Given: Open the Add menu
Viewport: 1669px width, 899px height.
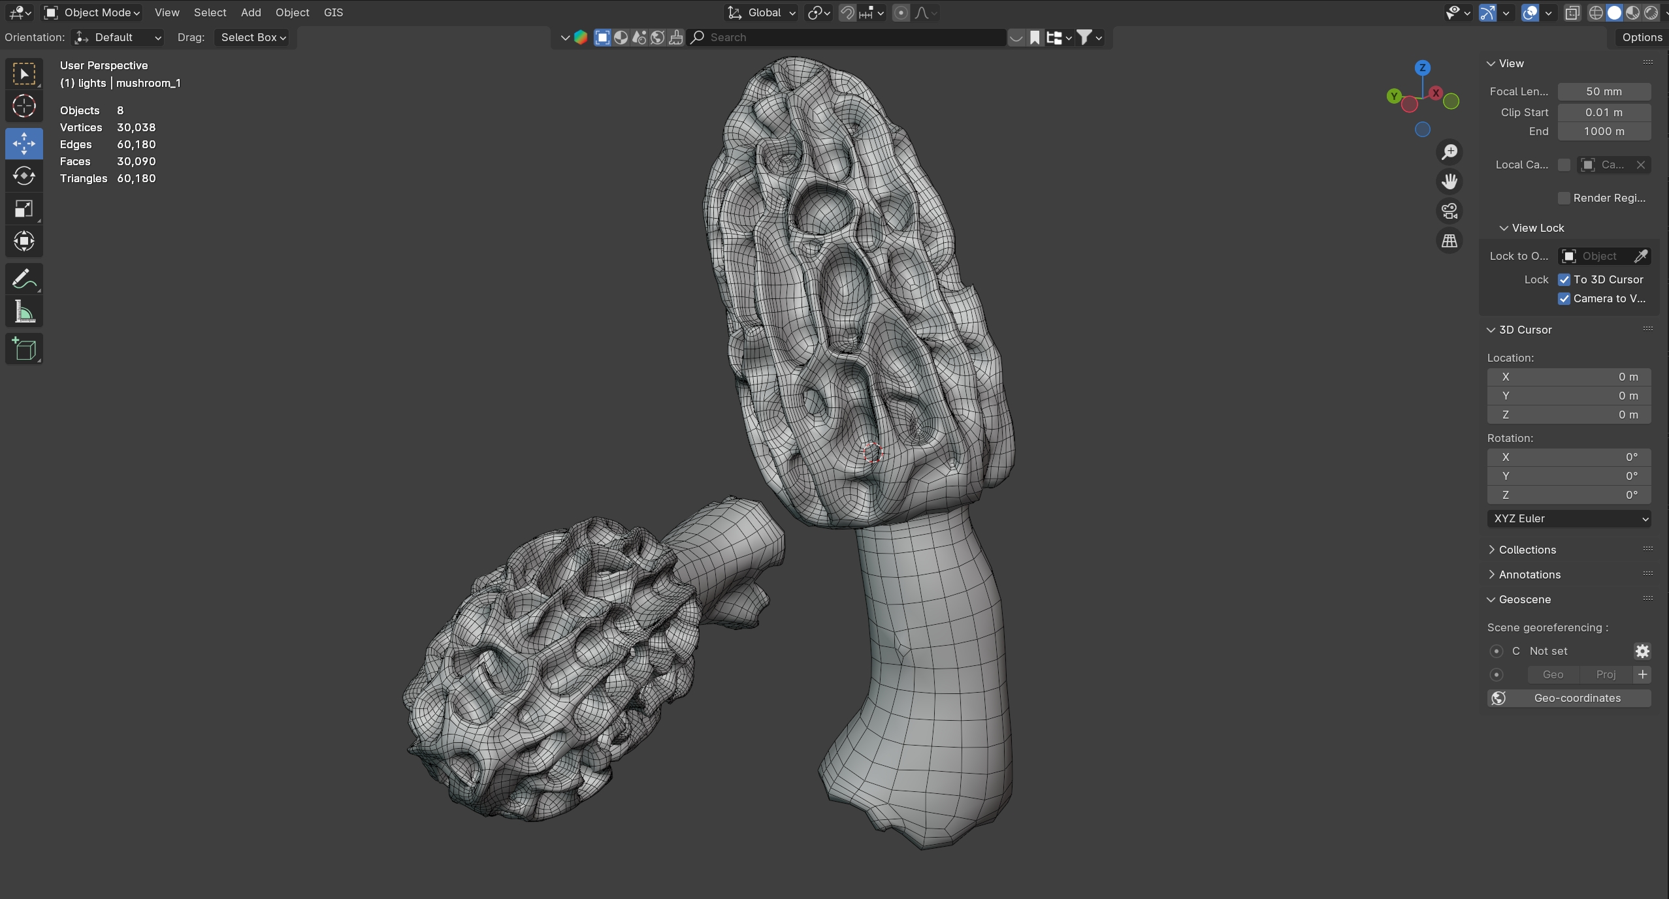Looking at the screenshot, I should click(250, 12).
